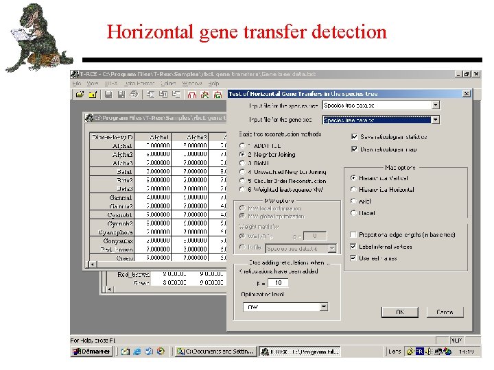This screenshot has height=370, width=494.
Task: Close the Horizontal Gene Transfers dialog with X
Action: (x=467, y=94)
